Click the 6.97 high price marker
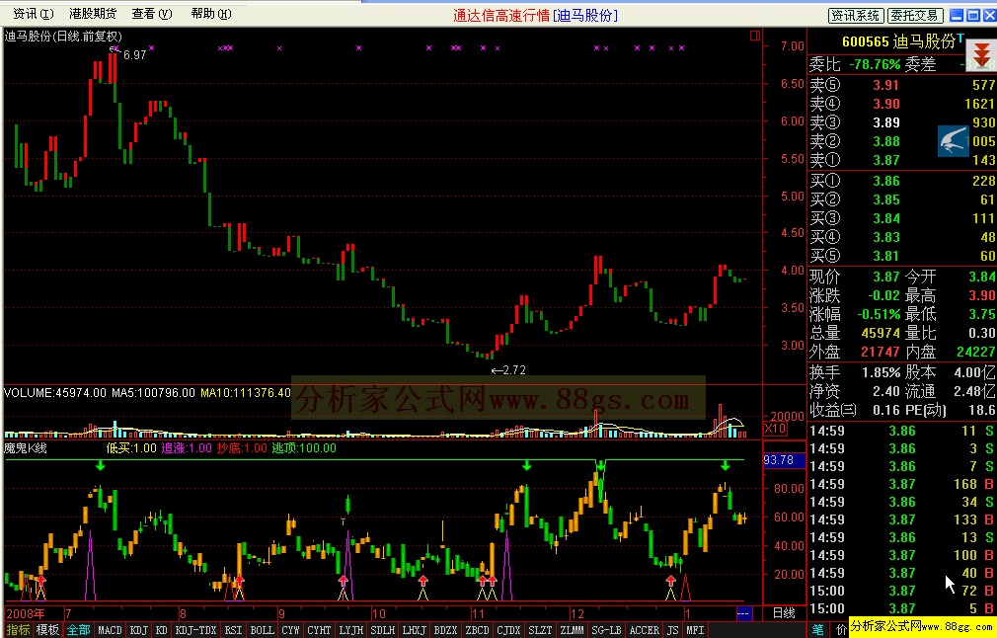Viewport: 997px width, 638px height. click(134, 55)
